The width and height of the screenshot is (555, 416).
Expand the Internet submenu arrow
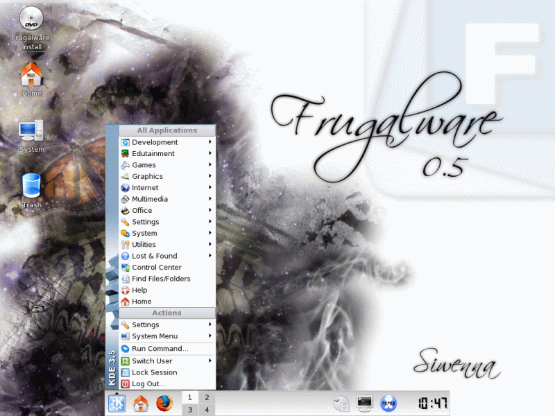pyautogui.click(x=210, y=187)
